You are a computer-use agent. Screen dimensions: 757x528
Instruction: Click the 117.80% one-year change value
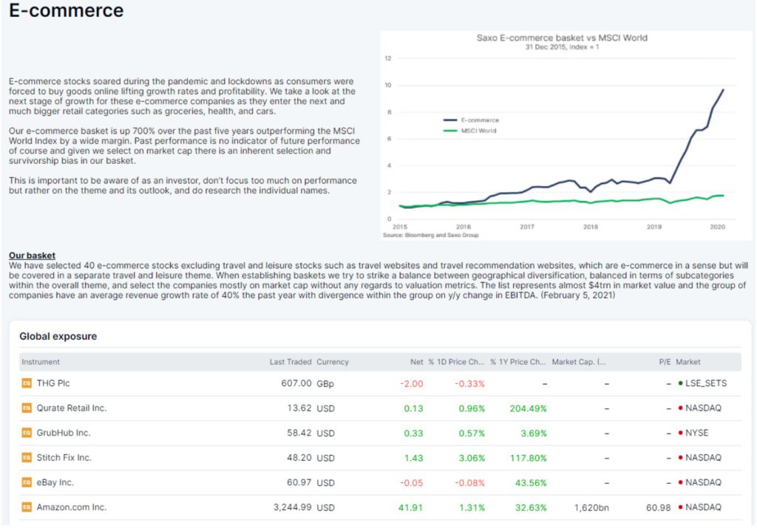[x=528, y=458]
